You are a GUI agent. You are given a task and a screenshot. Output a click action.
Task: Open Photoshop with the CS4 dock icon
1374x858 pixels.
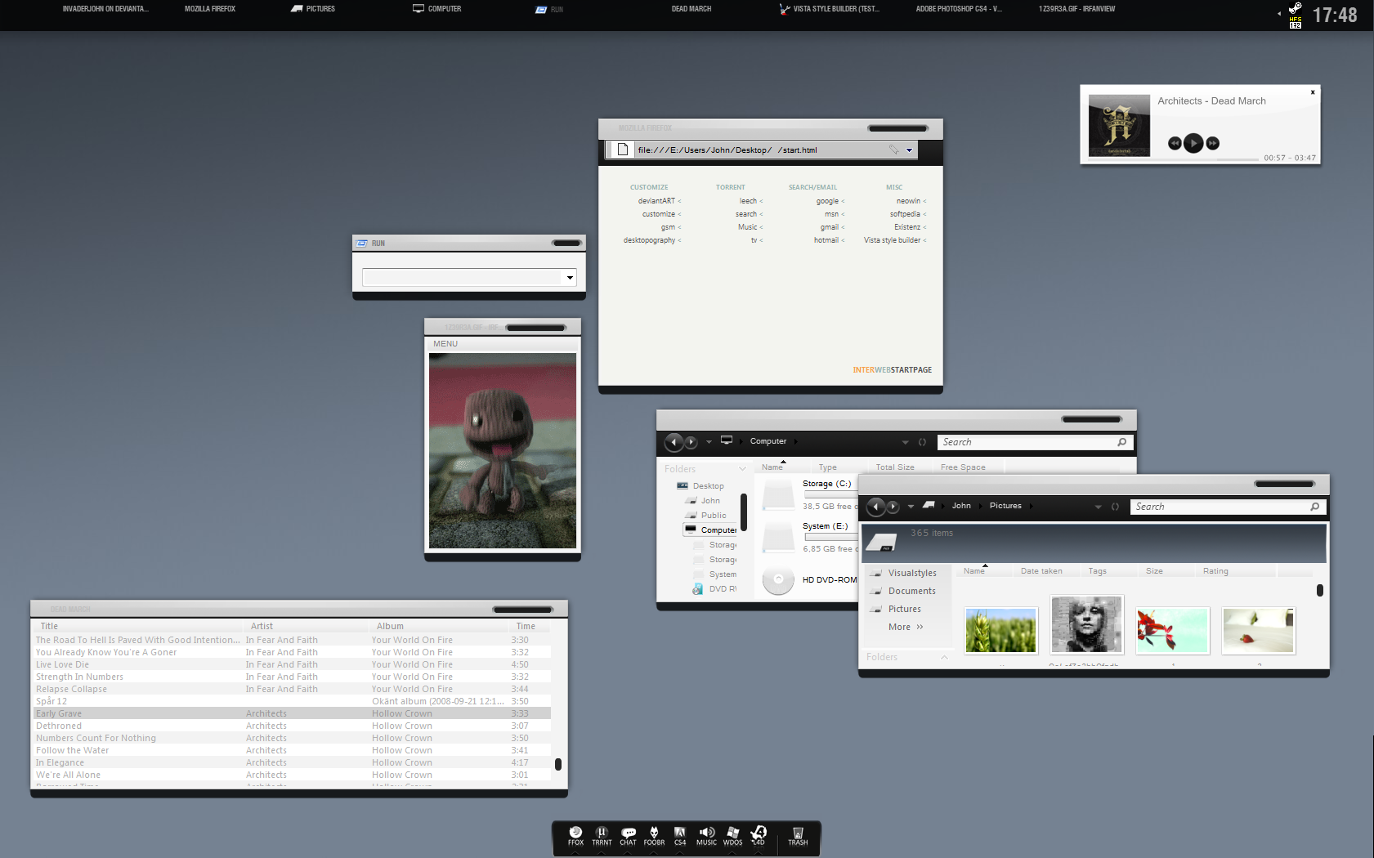click(x=680, y=835)
